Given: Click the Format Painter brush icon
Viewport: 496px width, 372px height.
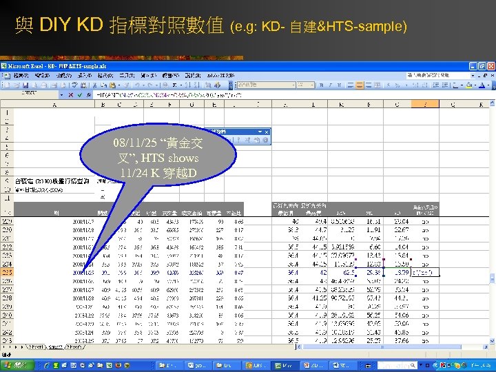Looking at the screenshot, I should click(126, 85).
